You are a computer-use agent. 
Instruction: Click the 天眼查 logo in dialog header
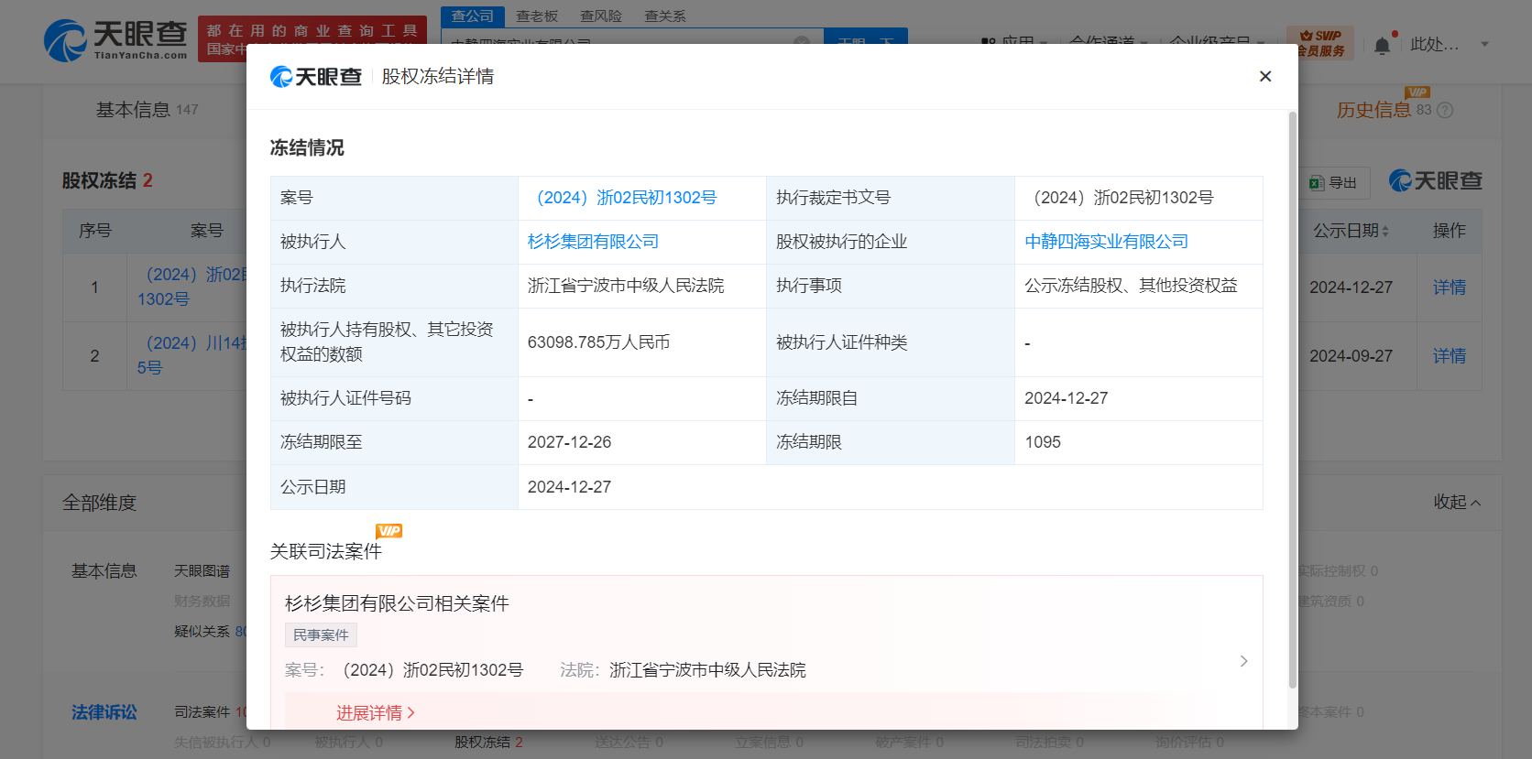click(x=316, y=77)
